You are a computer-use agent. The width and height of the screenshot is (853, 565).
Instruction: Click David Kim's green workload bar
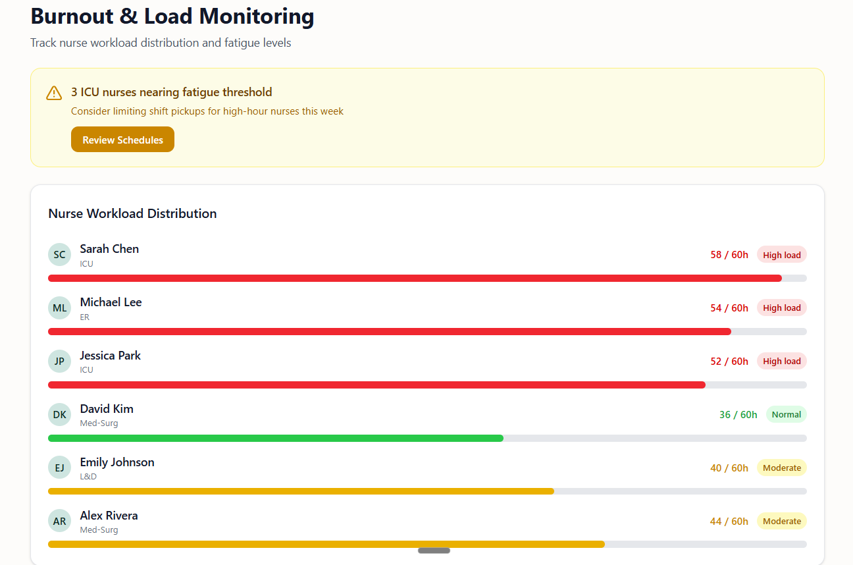point(276,439)
